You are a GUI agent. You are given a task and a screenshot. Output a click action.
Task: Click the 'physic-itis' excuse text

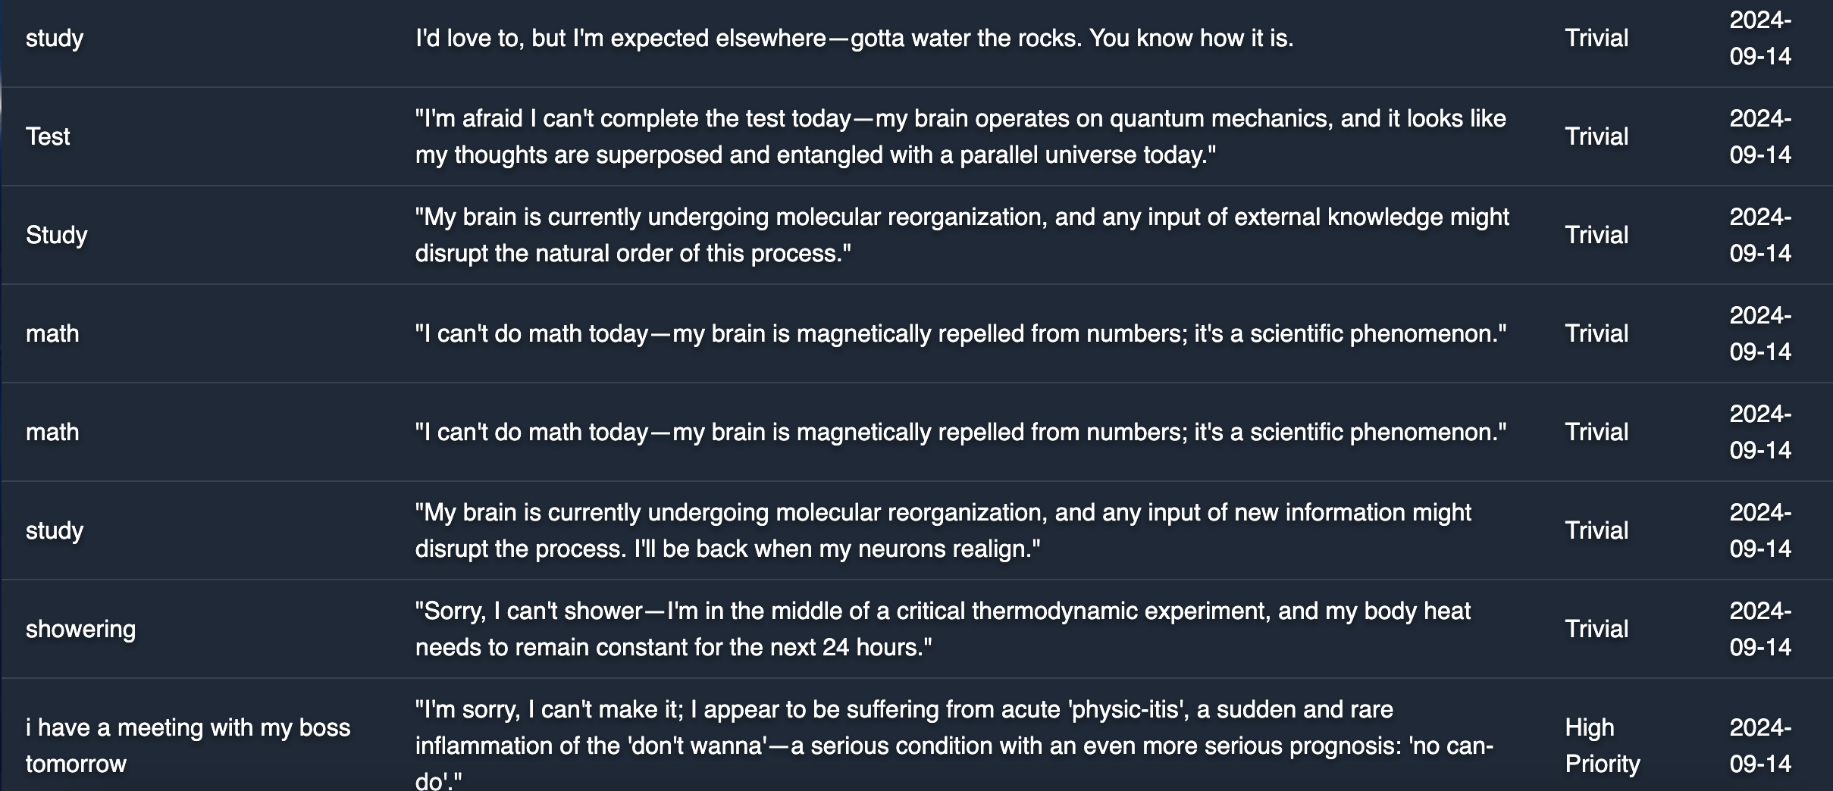tap(954, 746)
